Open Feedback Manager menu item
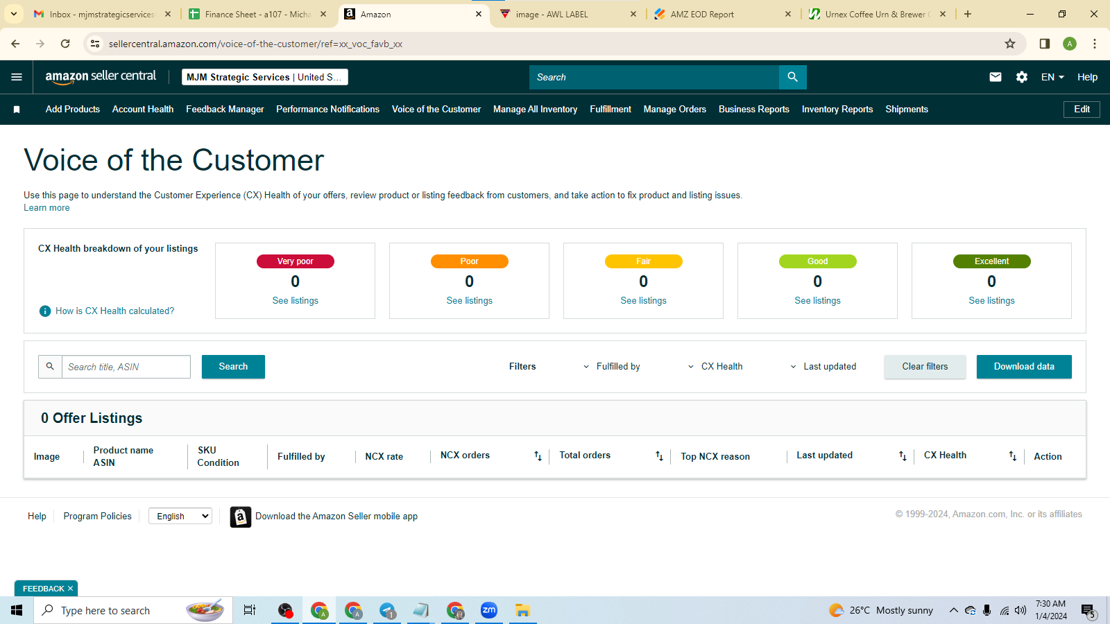This screenshot has width=1110, height=624. click(225, 110)
